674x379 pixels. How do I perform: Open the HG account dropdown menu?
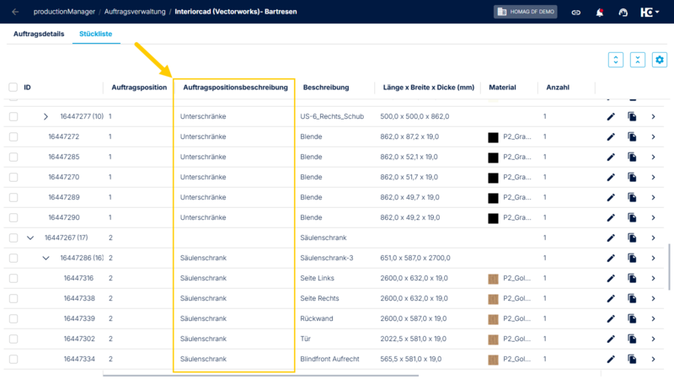point(650,12)
